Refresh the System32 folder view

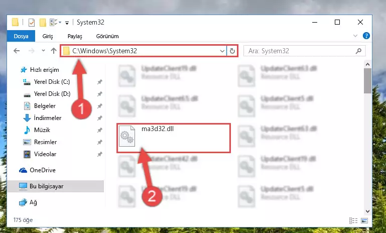pyautogui.click(x=232, y=51)
